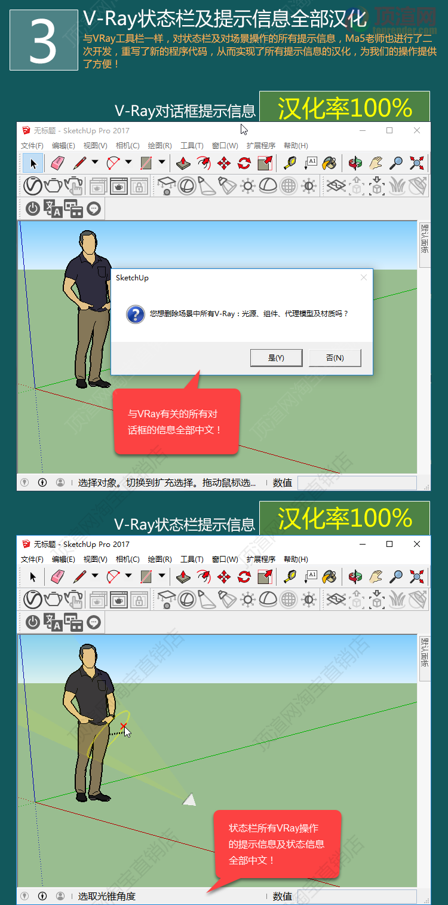Add V-Ray spot light in the delete-dialog window

(207, 186)
